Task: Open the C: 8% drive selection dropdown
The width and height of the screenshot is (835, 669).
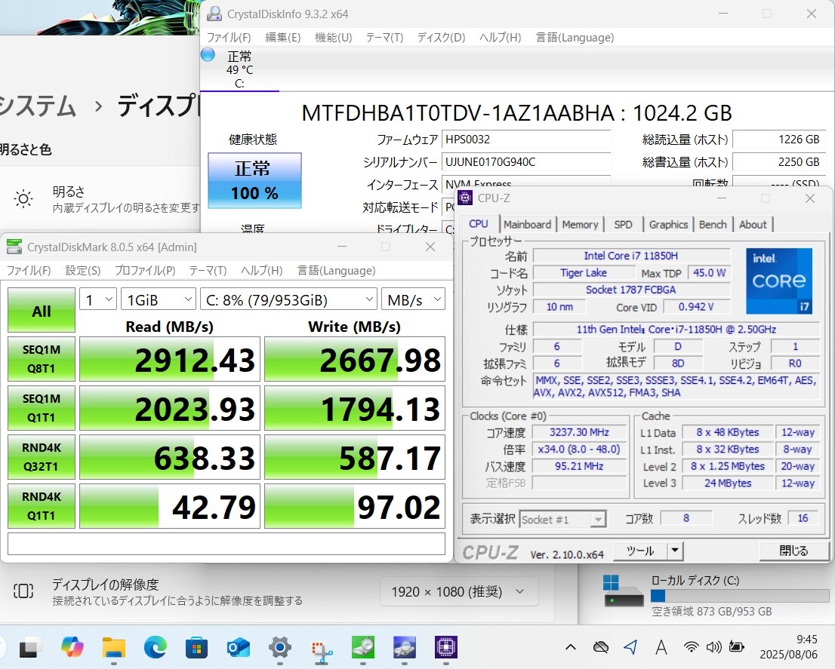Action: click(288, 299)
